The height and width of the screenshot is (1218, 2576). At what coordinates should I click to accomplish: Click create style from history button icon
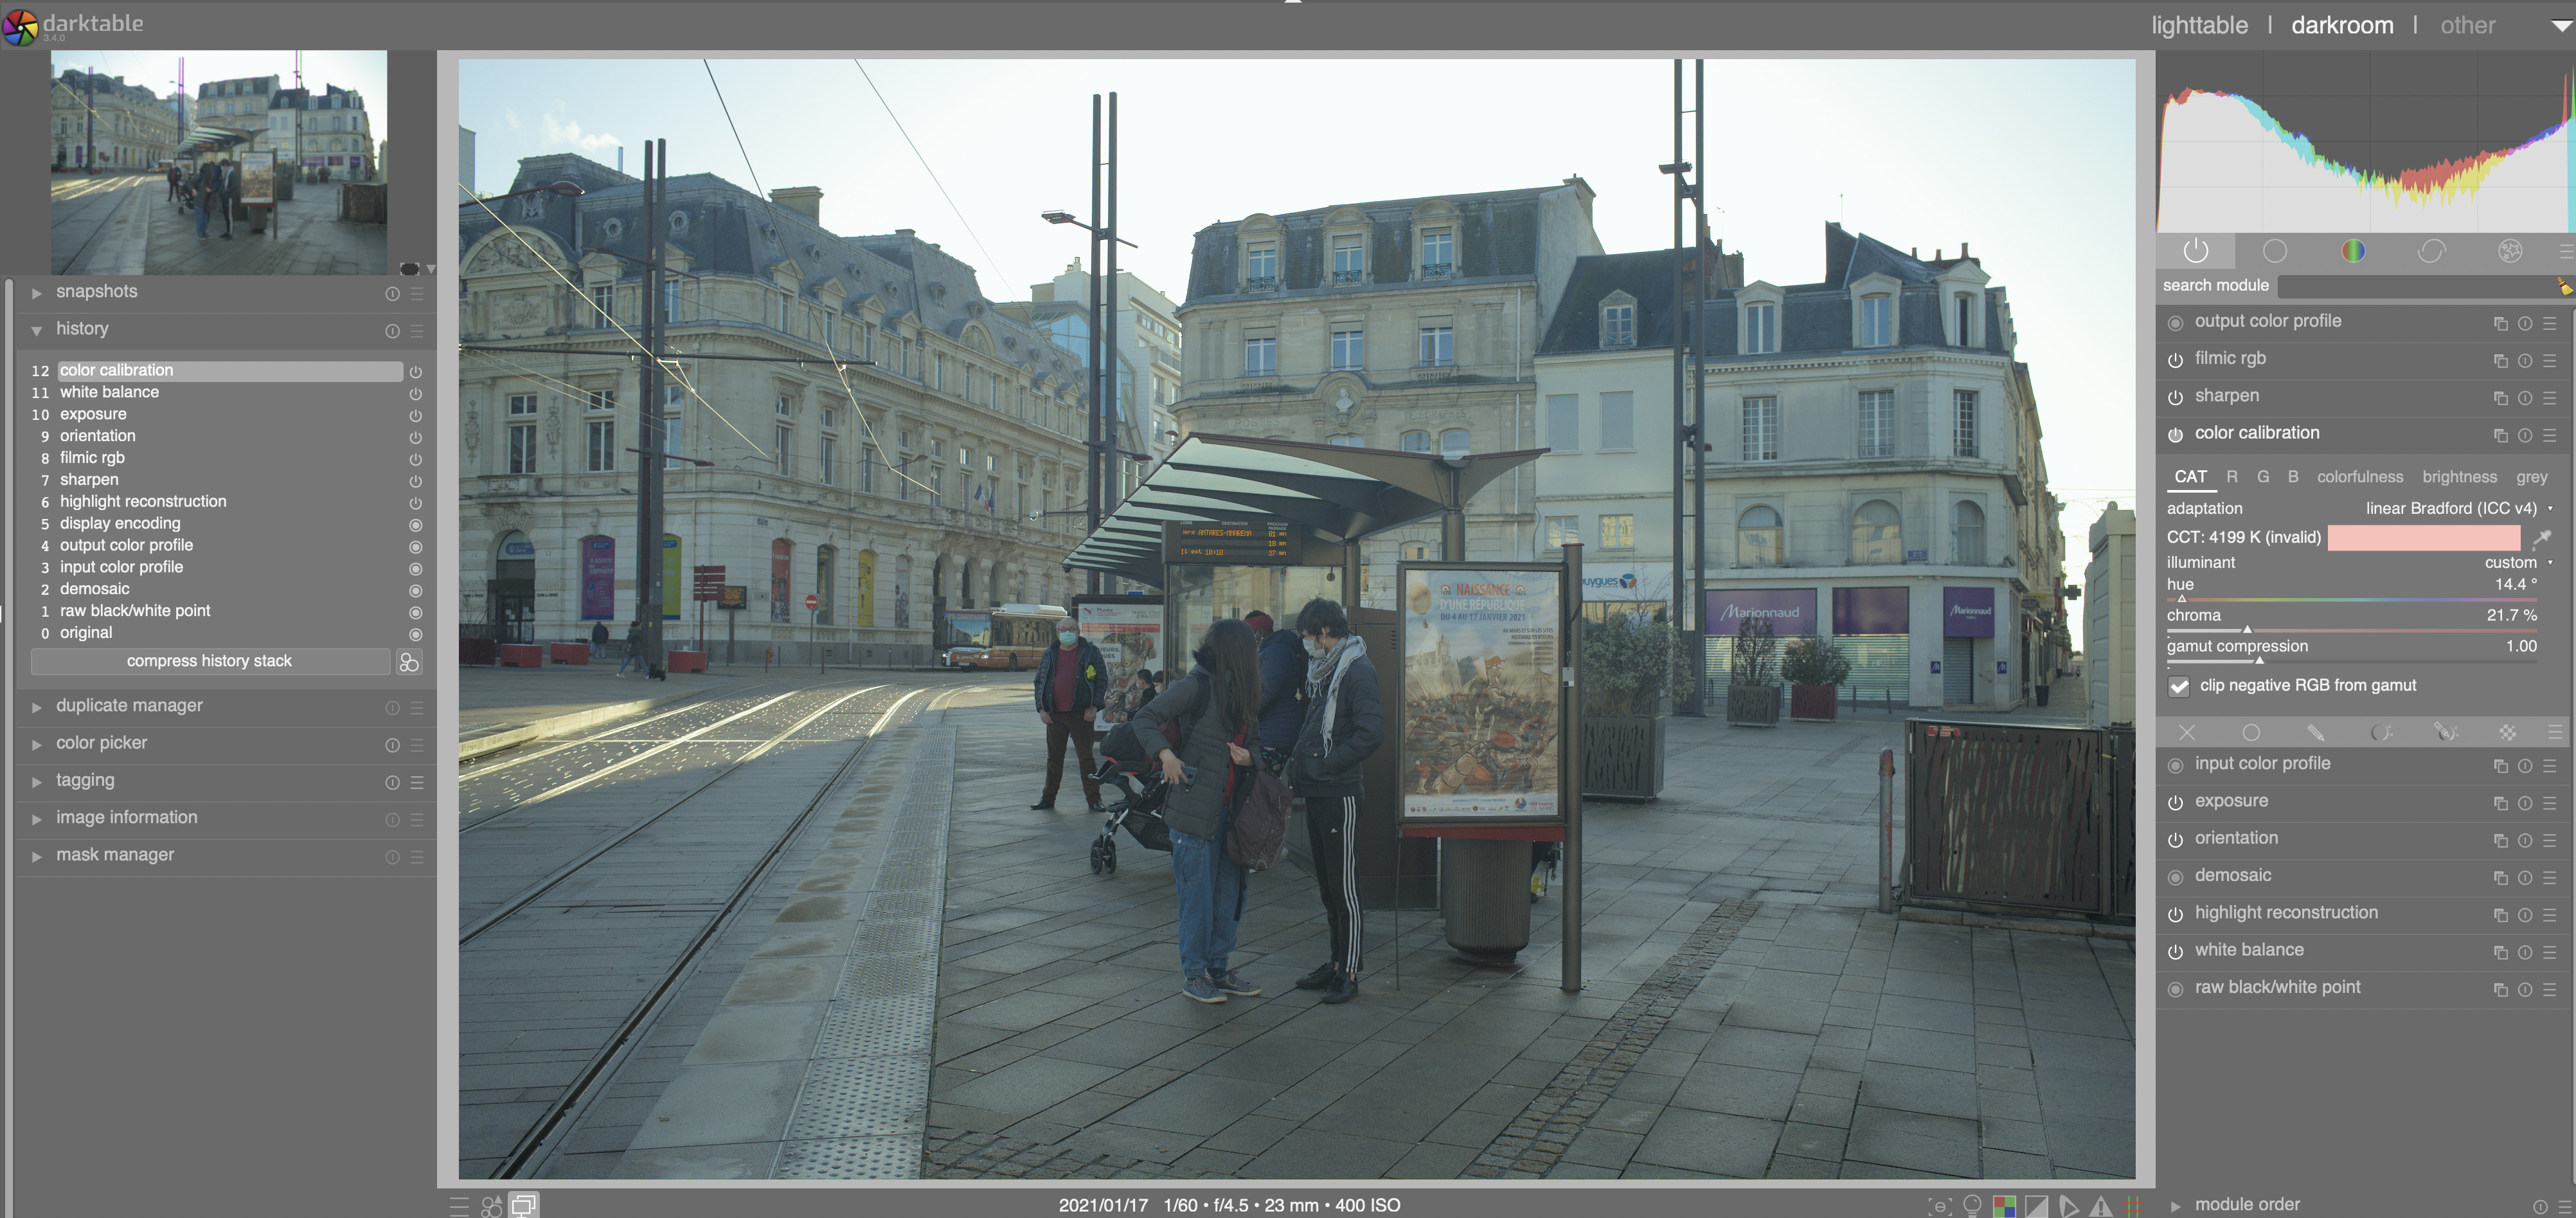[409, 662]
